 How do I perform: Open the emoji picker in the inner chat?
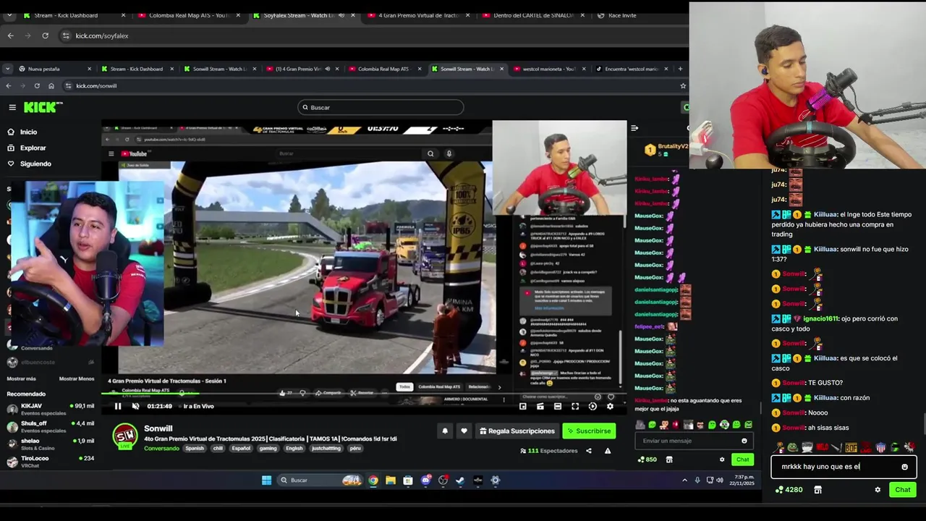coord(744,441)
